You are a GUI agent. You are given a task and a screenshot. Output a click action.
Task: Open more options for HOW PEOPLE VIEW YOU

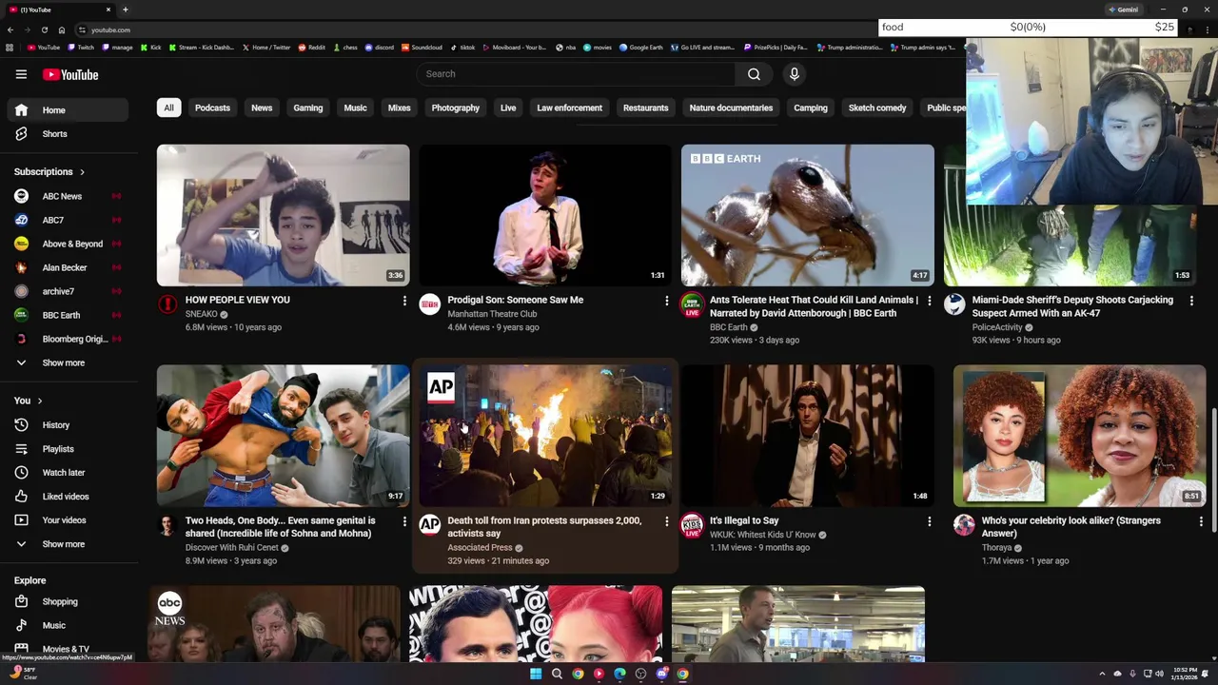tap(404, 301)
